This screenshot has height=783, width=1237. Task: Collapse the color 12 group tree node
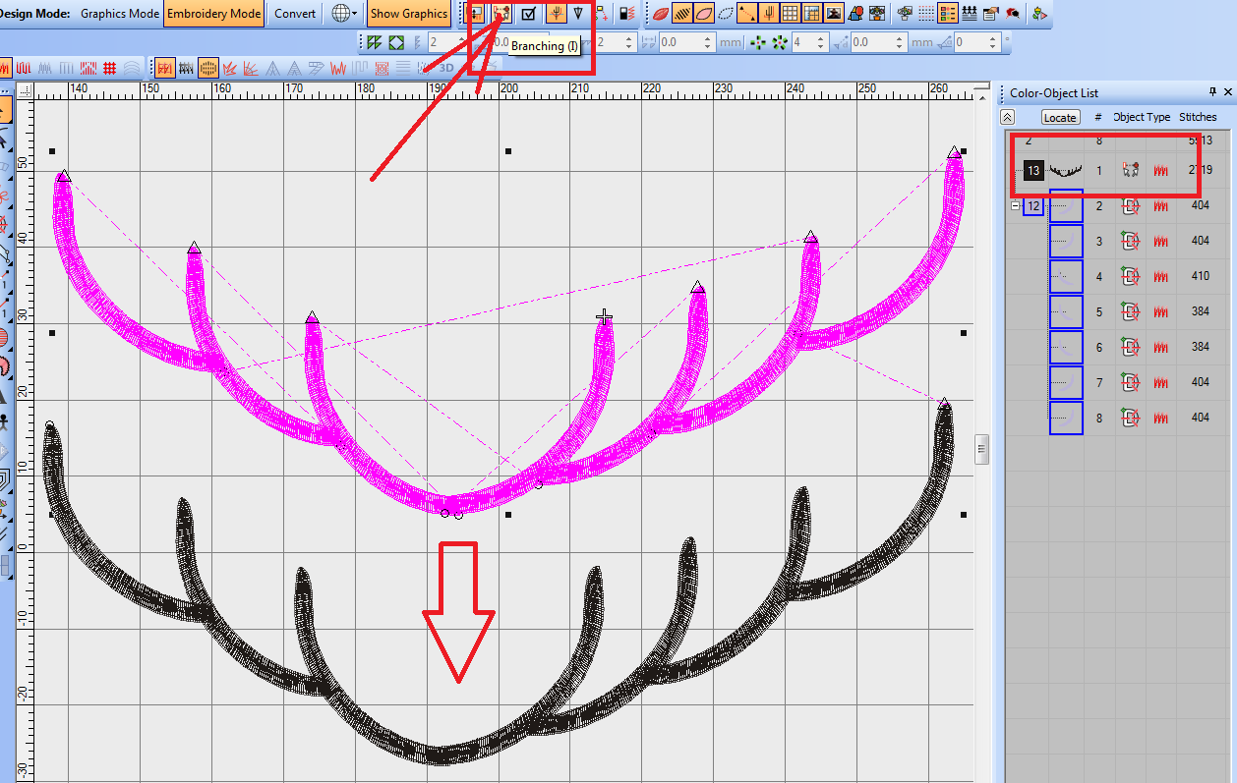[1015, 205]
